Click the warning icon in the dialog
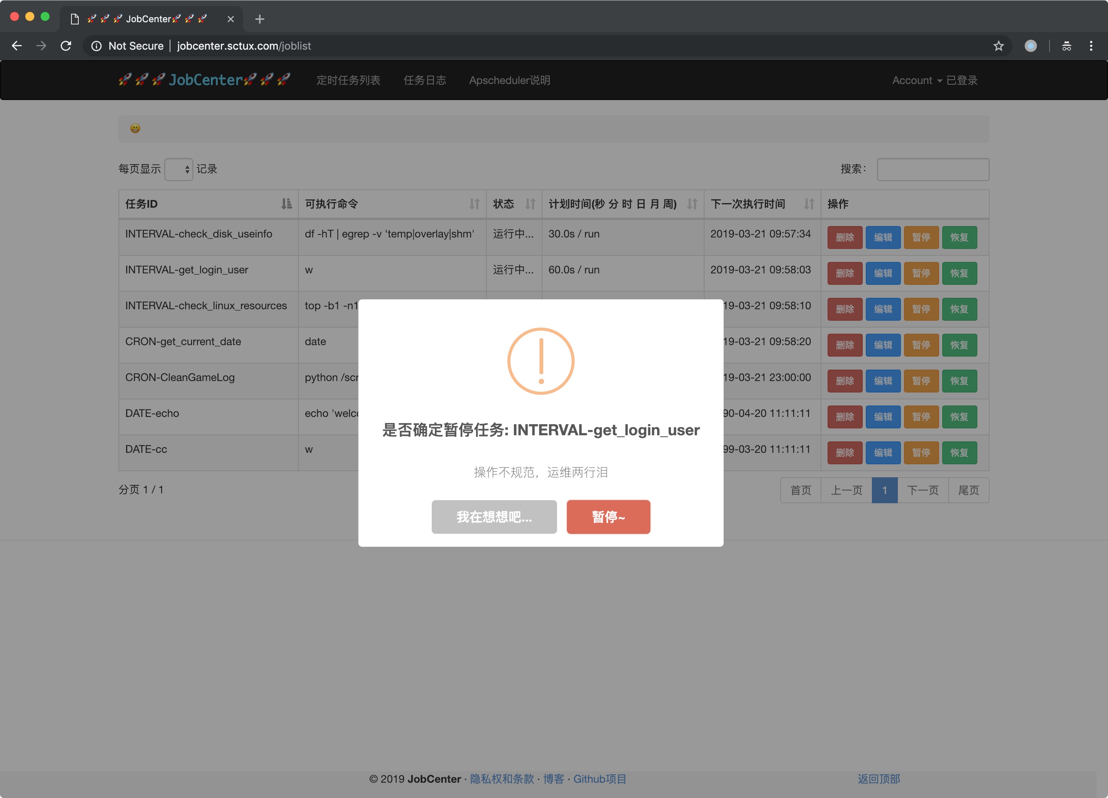The image size is (1108, 798). click(540, 361)
